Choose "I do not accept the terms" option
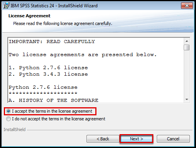 click(56, 119)
